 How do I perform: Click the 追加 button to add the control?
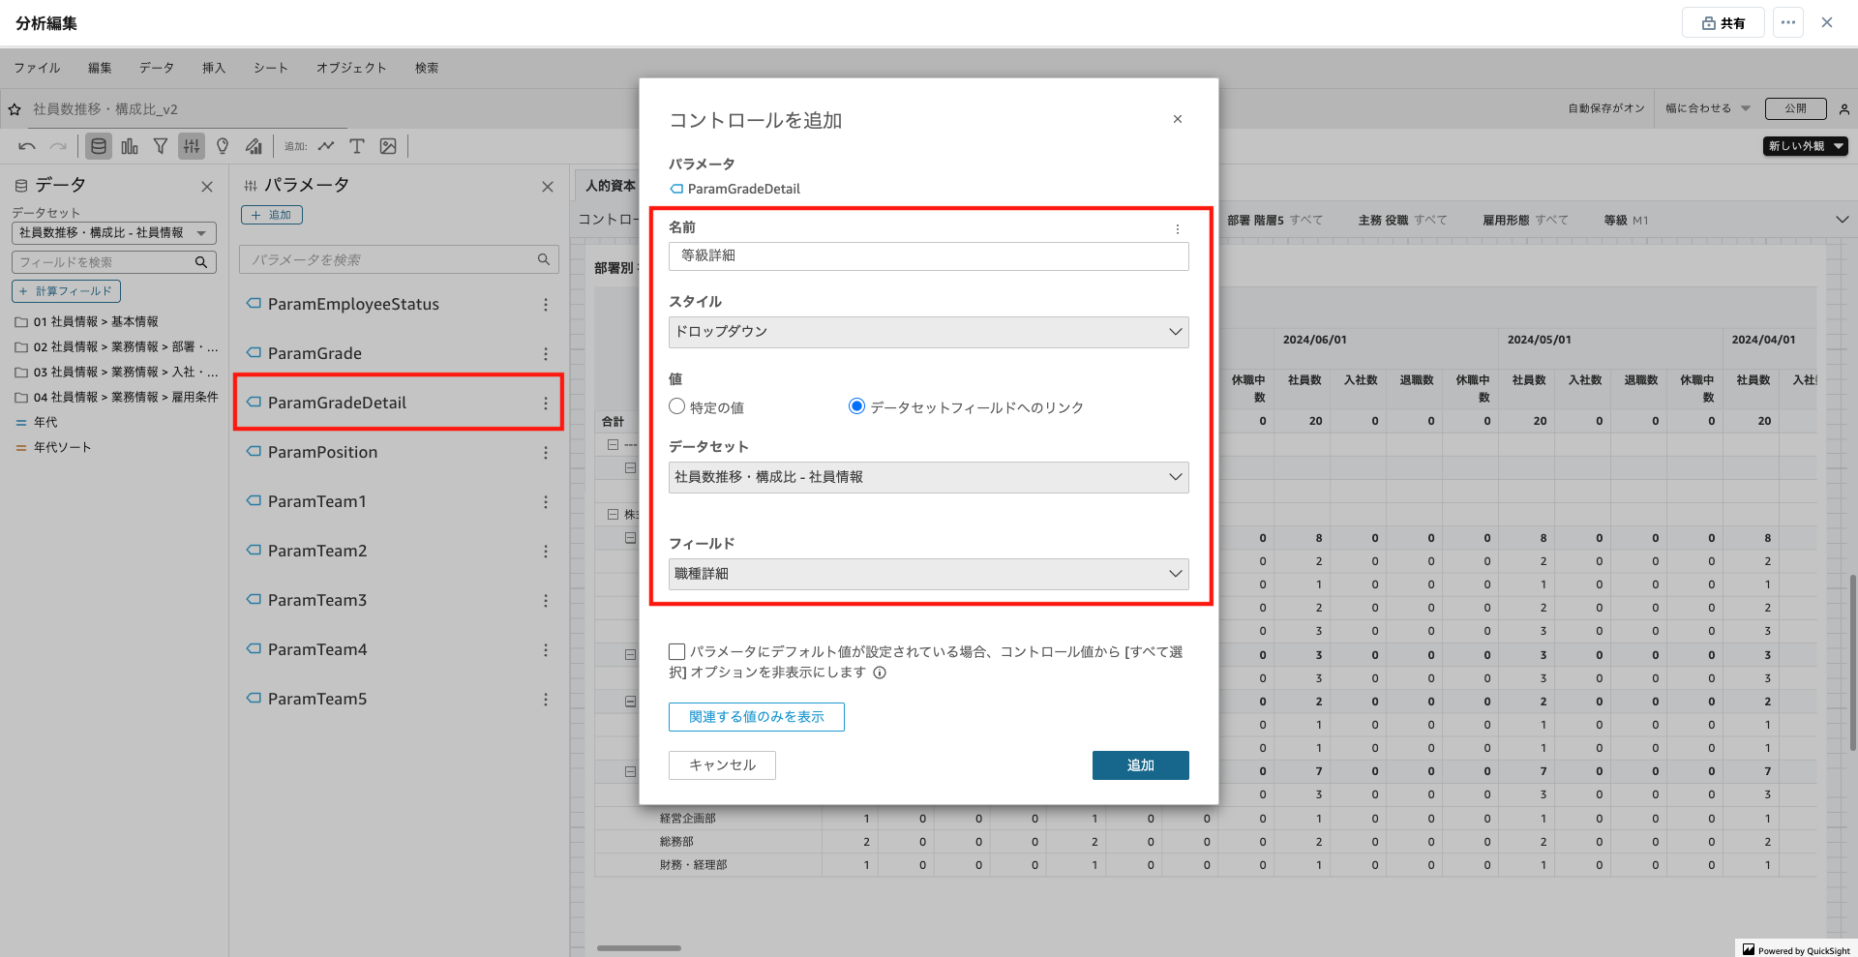tap(1140, 764)
